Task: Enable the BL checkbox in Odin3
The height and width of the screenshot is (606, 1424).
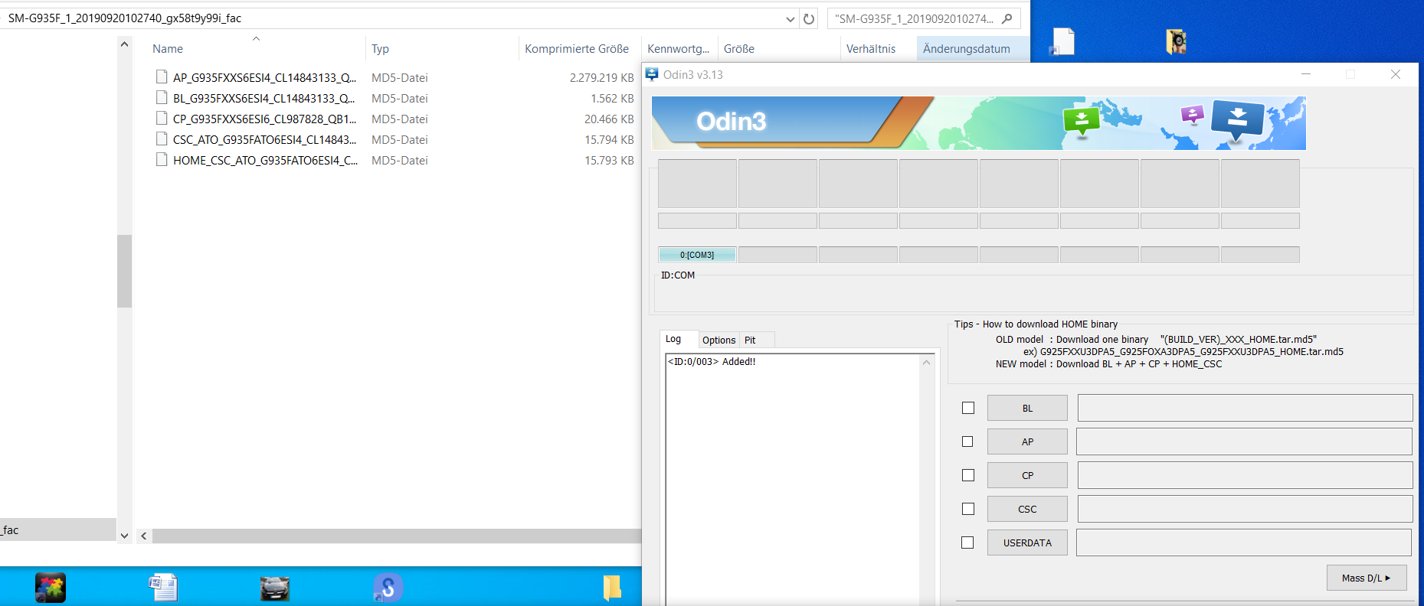Action: tap(968, 408)
